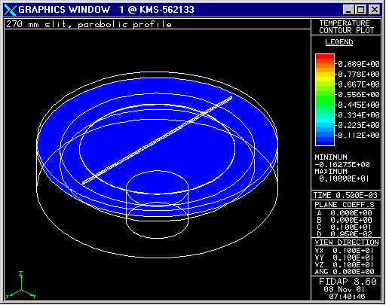Click legend value 0.667E+00

pyautogui.click(x=358, y=84)
